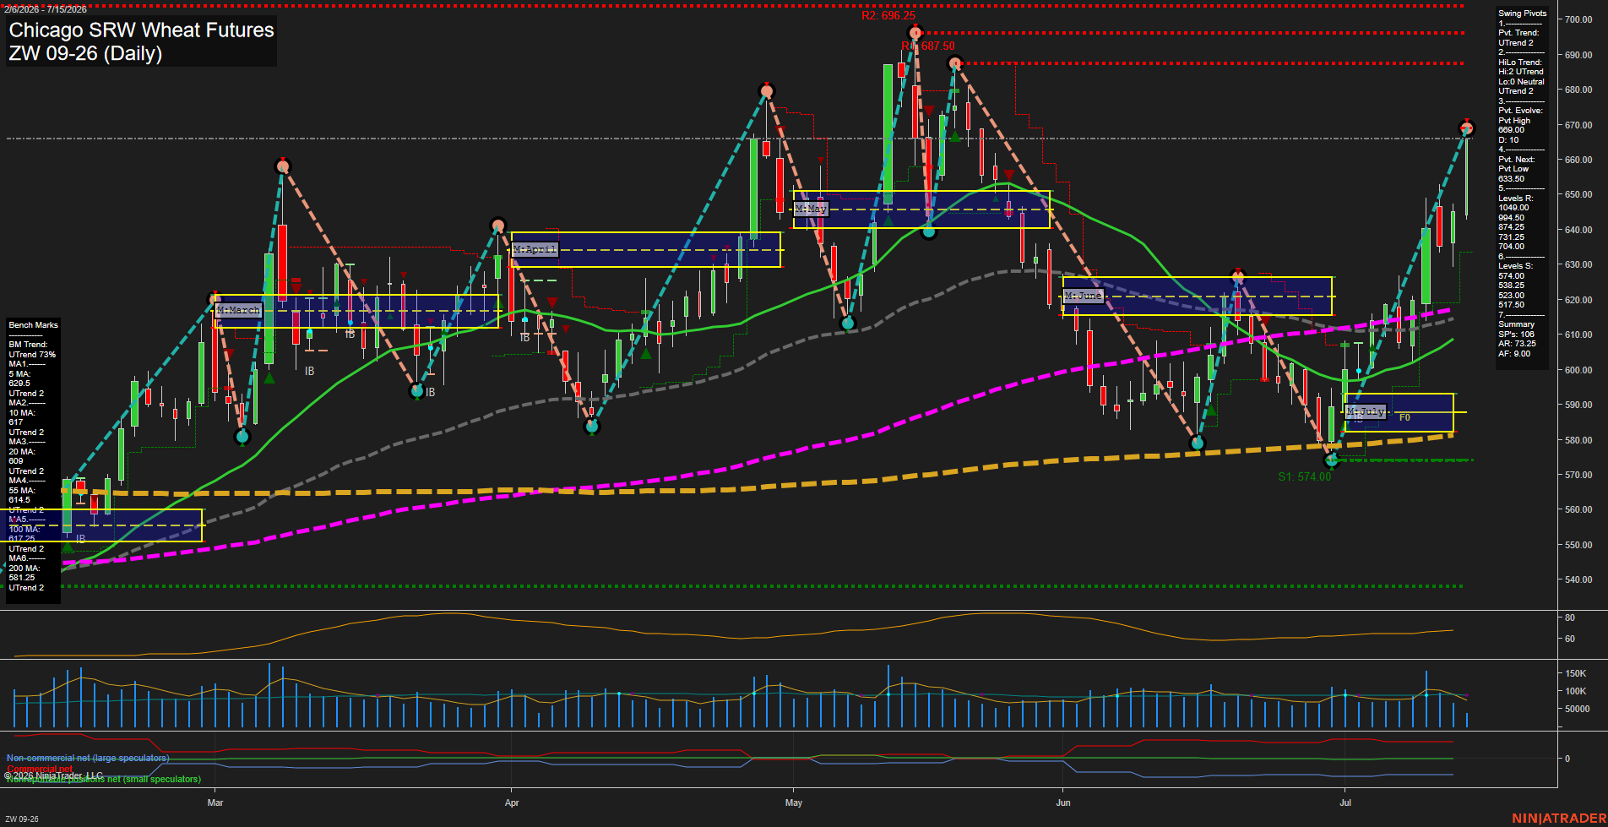Click the latest pivot high marker near 669
Screen dimensions: 1608x827
coord(1467,128)
